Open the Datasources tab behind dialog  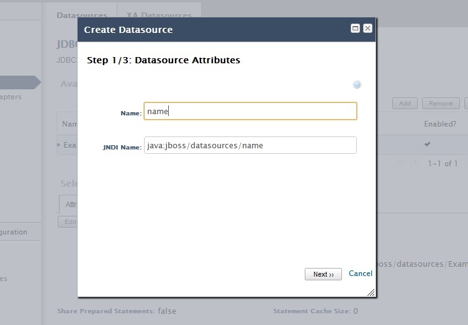click(x=82, y=15)
